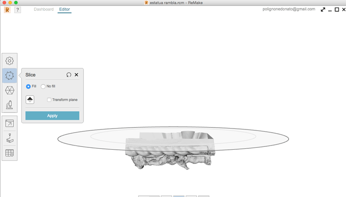Select the Slice saw-blade tool icon

coord(9,76)
